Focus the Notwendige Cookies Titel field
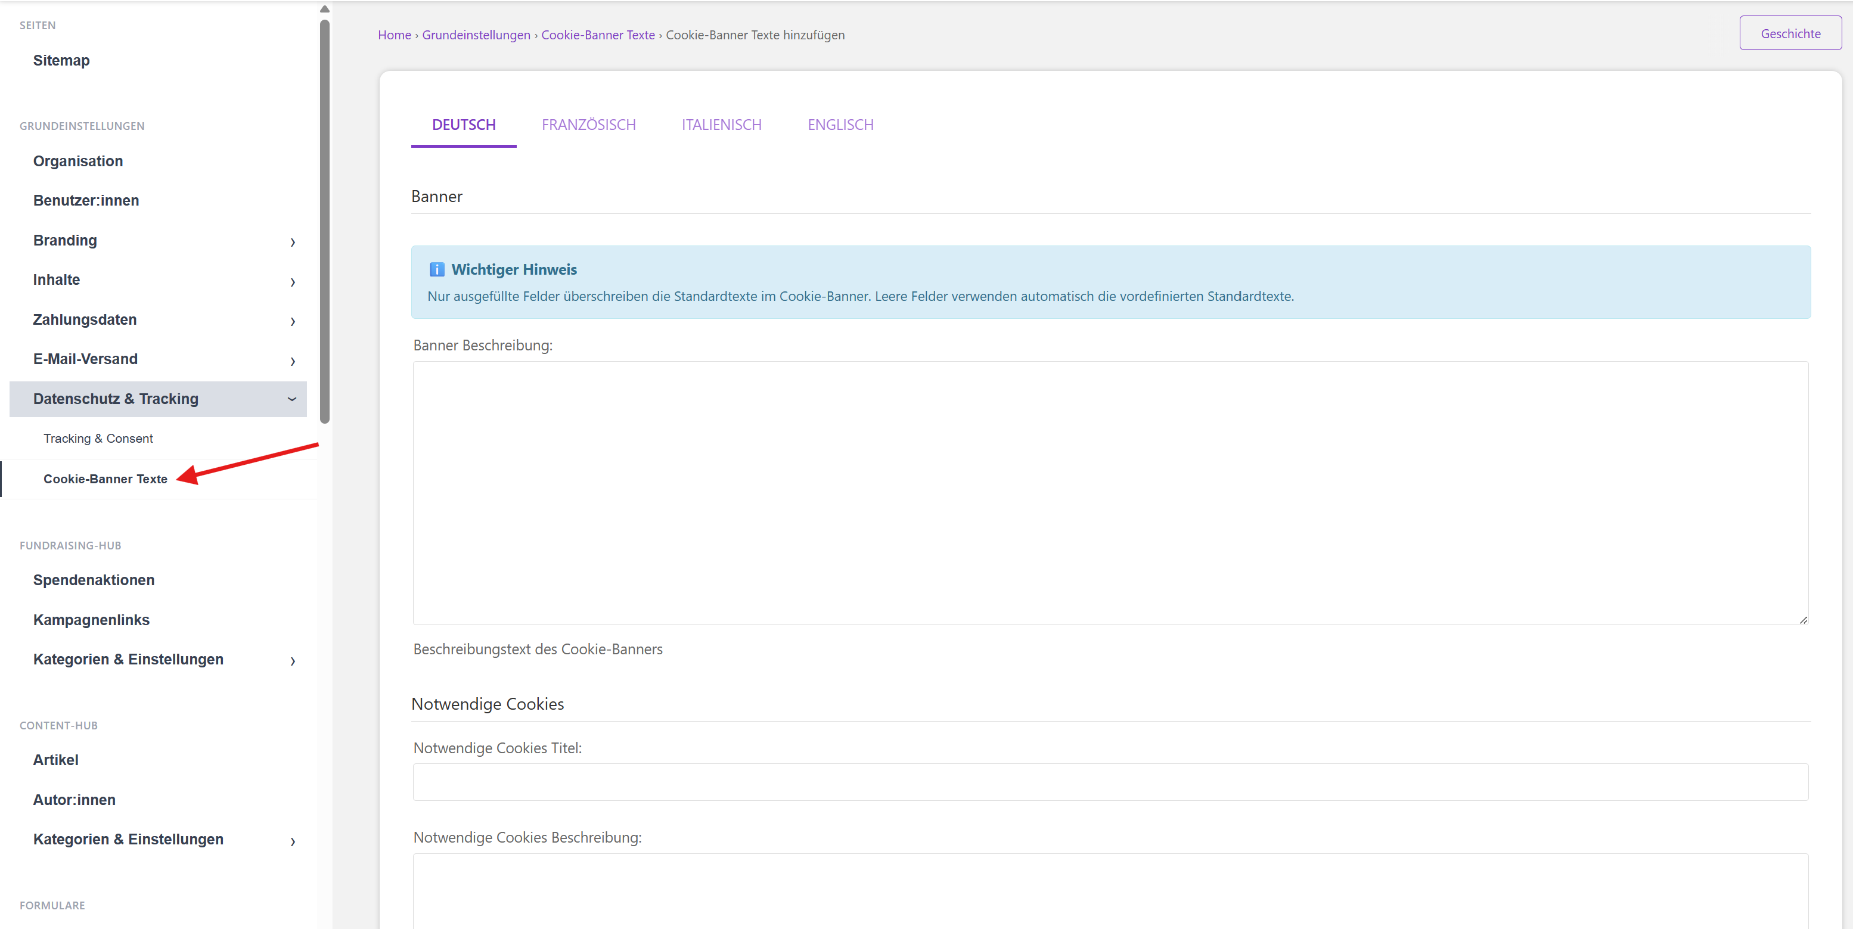This screenshot has height=929, width=1853. (x=1109, y=782)
